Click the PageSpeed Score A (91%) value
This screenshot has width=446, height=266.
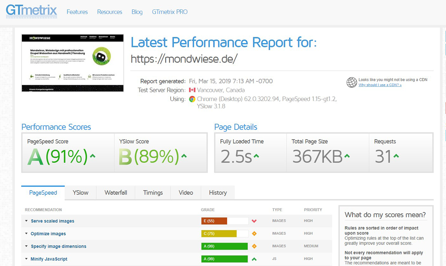pos(57,157)
